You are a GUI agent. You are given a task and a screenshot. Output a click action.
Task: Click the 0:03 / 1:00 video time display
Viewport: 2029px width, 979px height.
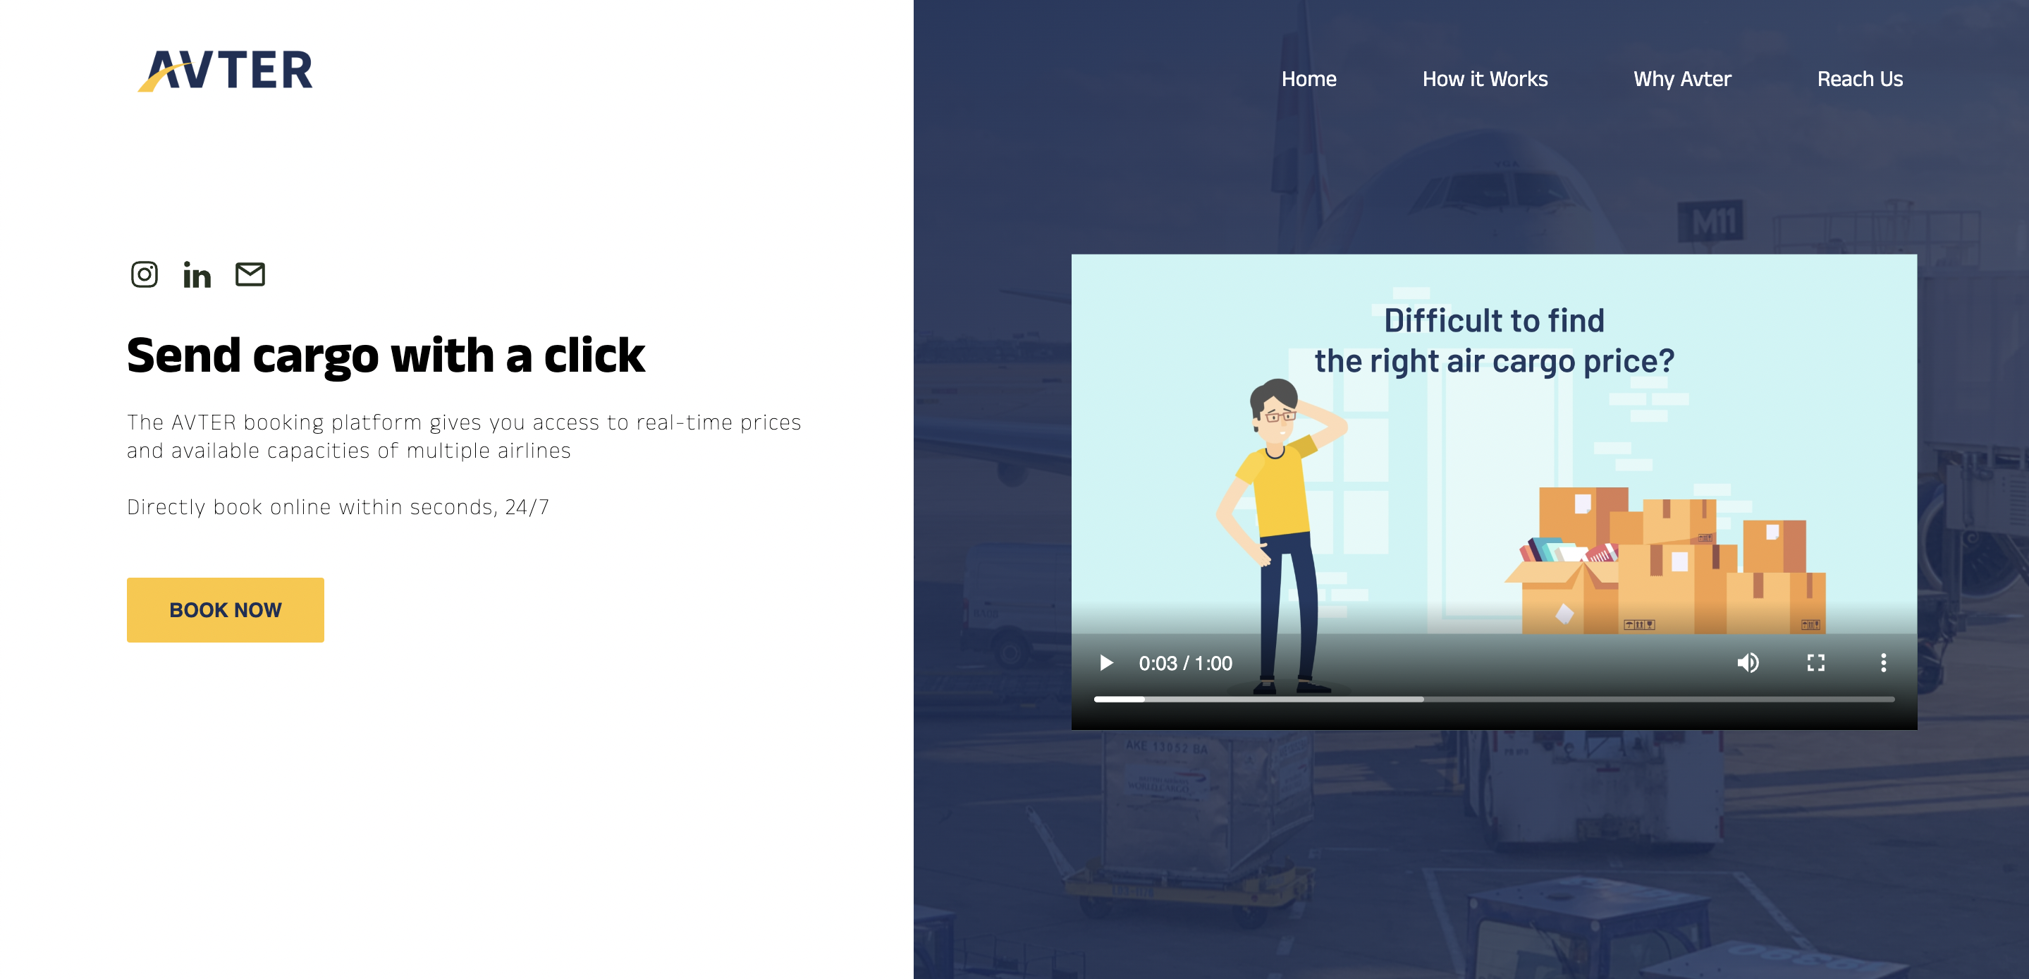tap(1185, 663)
